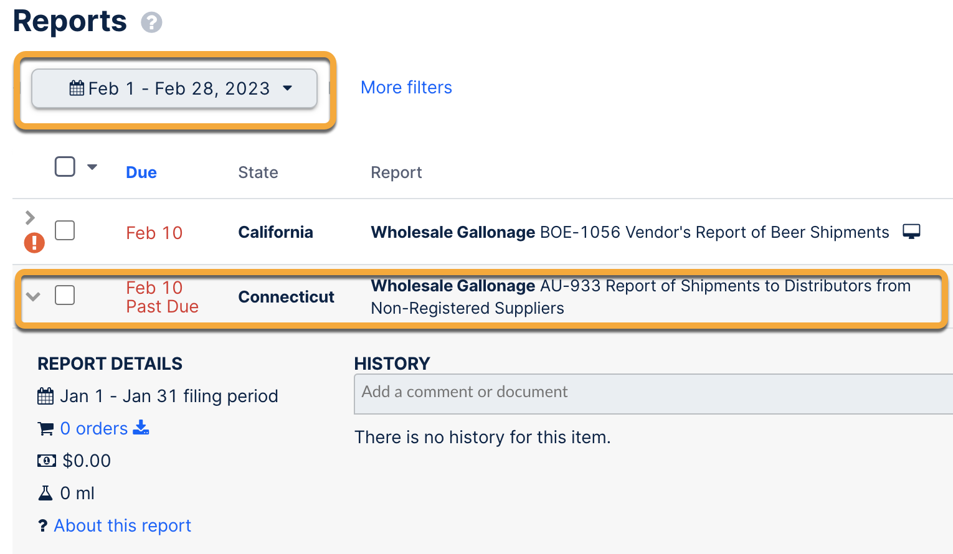Click the shopping cart orders icon

coord(45,429)
